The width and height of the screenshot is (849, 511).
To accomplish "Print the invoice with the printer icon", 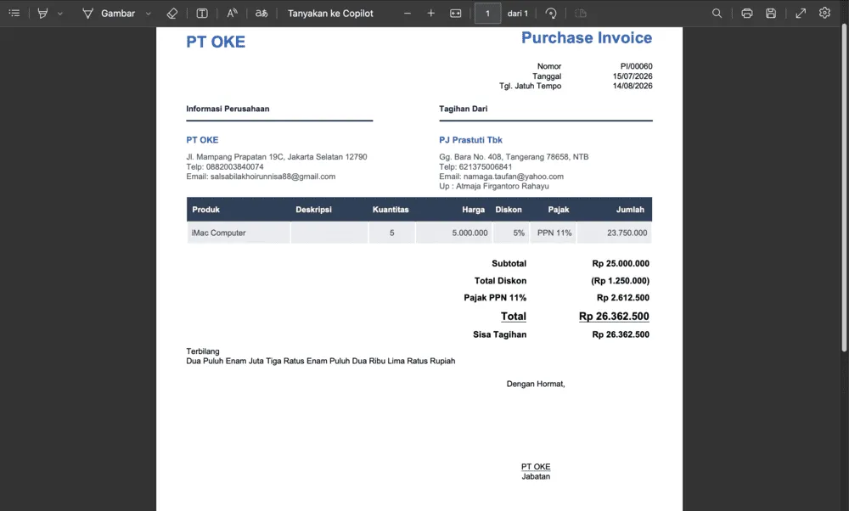I will 747,13.
